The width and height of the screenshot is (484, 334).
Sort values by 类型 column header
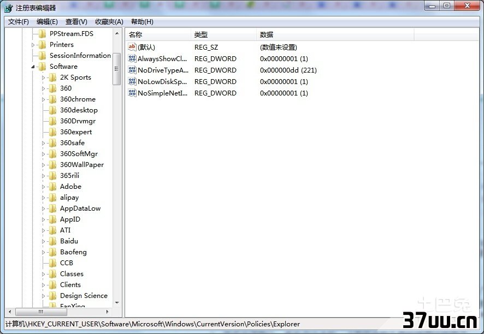(x=223, y=34)
